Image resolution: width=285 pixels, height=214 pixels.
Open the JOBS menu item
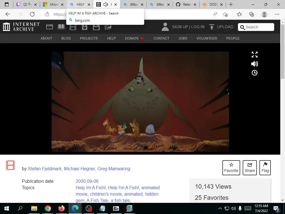tap(183, 38)
